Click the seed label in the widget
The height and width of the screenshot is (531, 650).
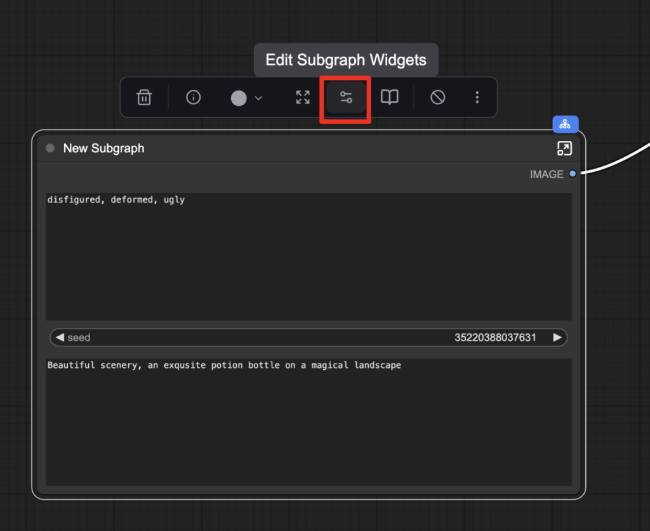[79, 338]
